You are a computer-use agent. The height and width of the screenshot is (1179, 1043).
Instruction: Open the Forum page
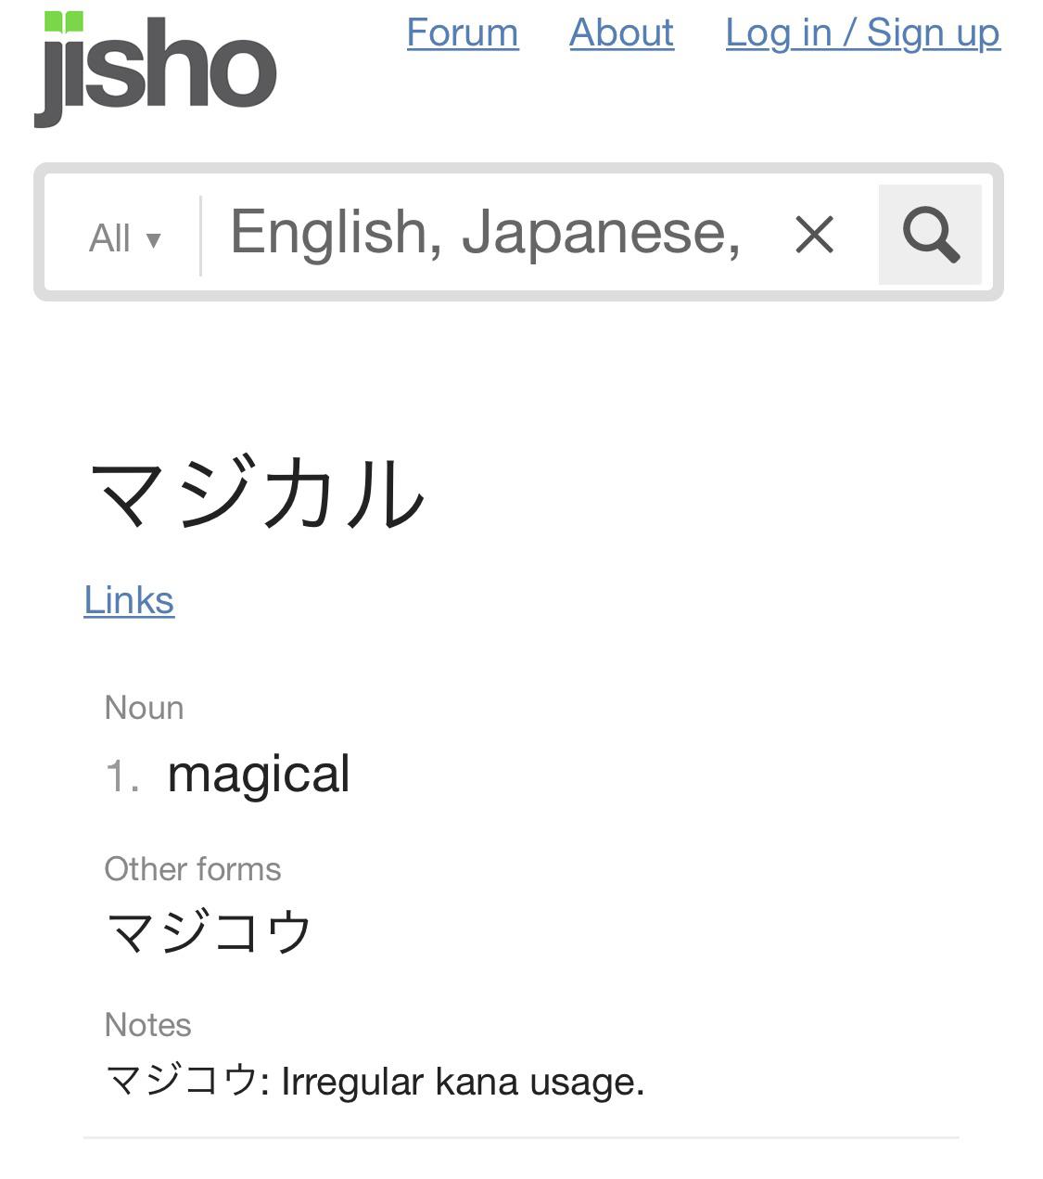(x=462, y=32)
